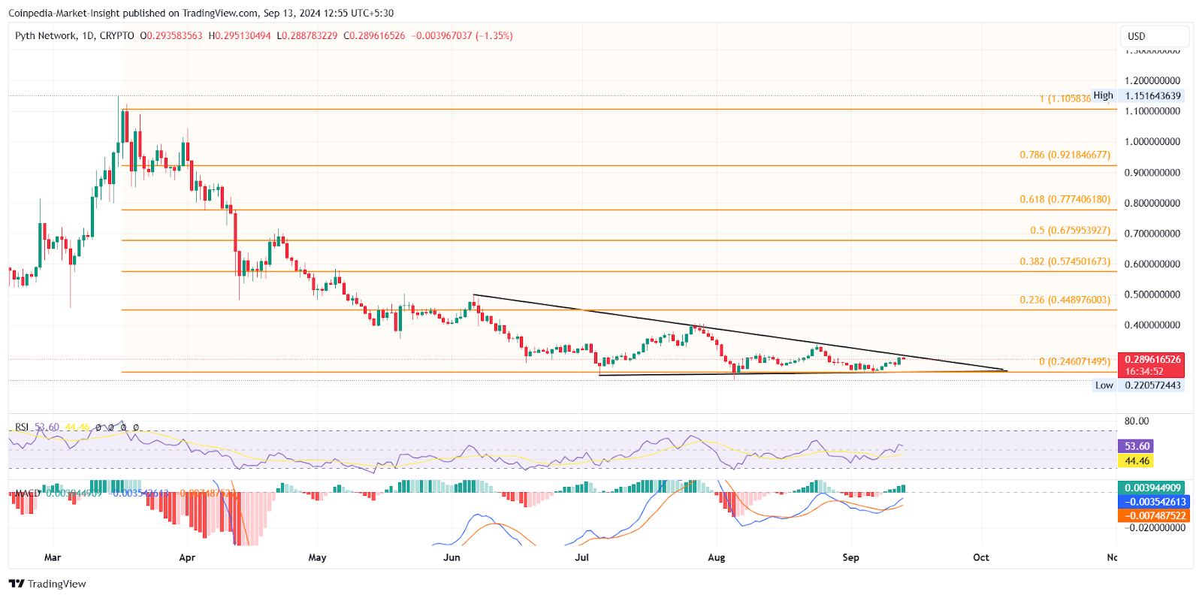The image size is (1202, 598).
Task: Click the Jul label on time axis
Action: (x=581, y=557)
